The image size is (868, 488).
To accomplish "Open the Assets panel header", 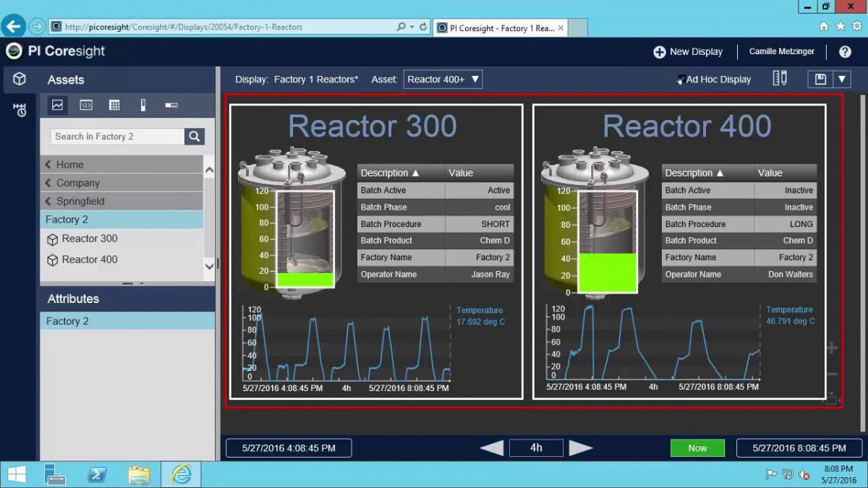I will tap(127, 80).
